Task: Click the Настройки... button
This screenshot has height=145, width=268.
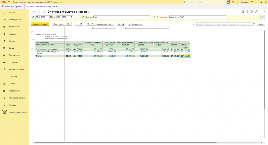Action: [58, 24]
